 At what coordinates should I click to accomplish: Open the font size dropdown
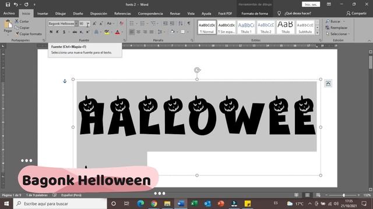point(88,23)
